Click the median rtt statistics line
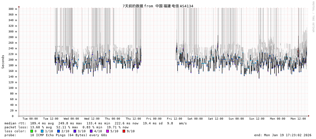The height and width of the screenshot is (139, 316). [x=96, y=123]
